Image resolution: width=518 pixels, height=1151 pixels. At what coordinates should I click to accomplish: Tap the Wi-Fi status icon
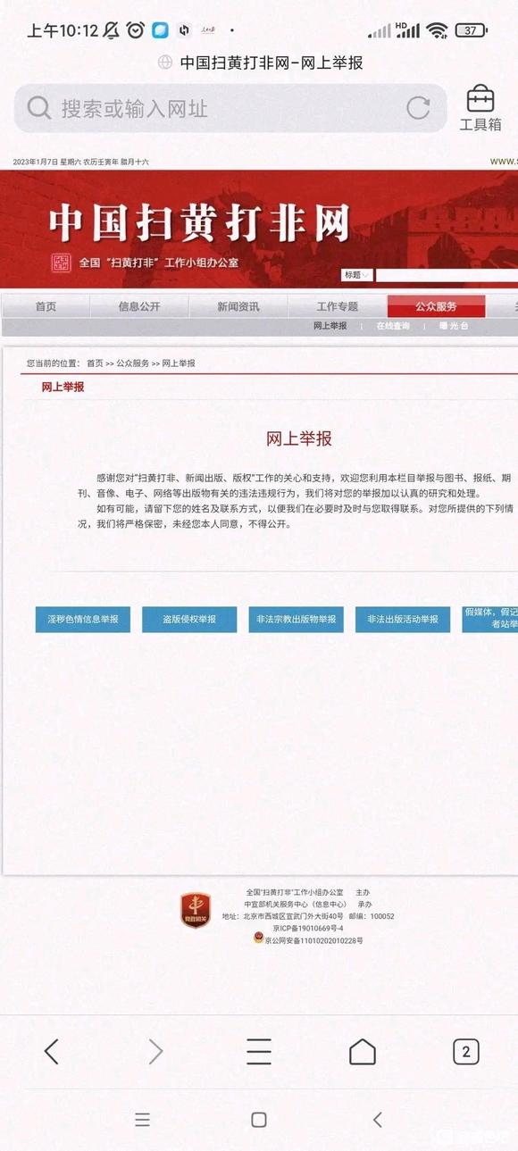click(x=437, y=30)
